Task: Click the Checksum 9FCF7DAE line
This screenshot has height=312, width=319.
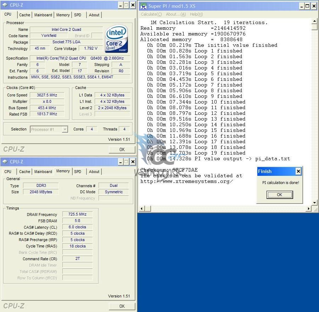Action: (x=169, y=170)
